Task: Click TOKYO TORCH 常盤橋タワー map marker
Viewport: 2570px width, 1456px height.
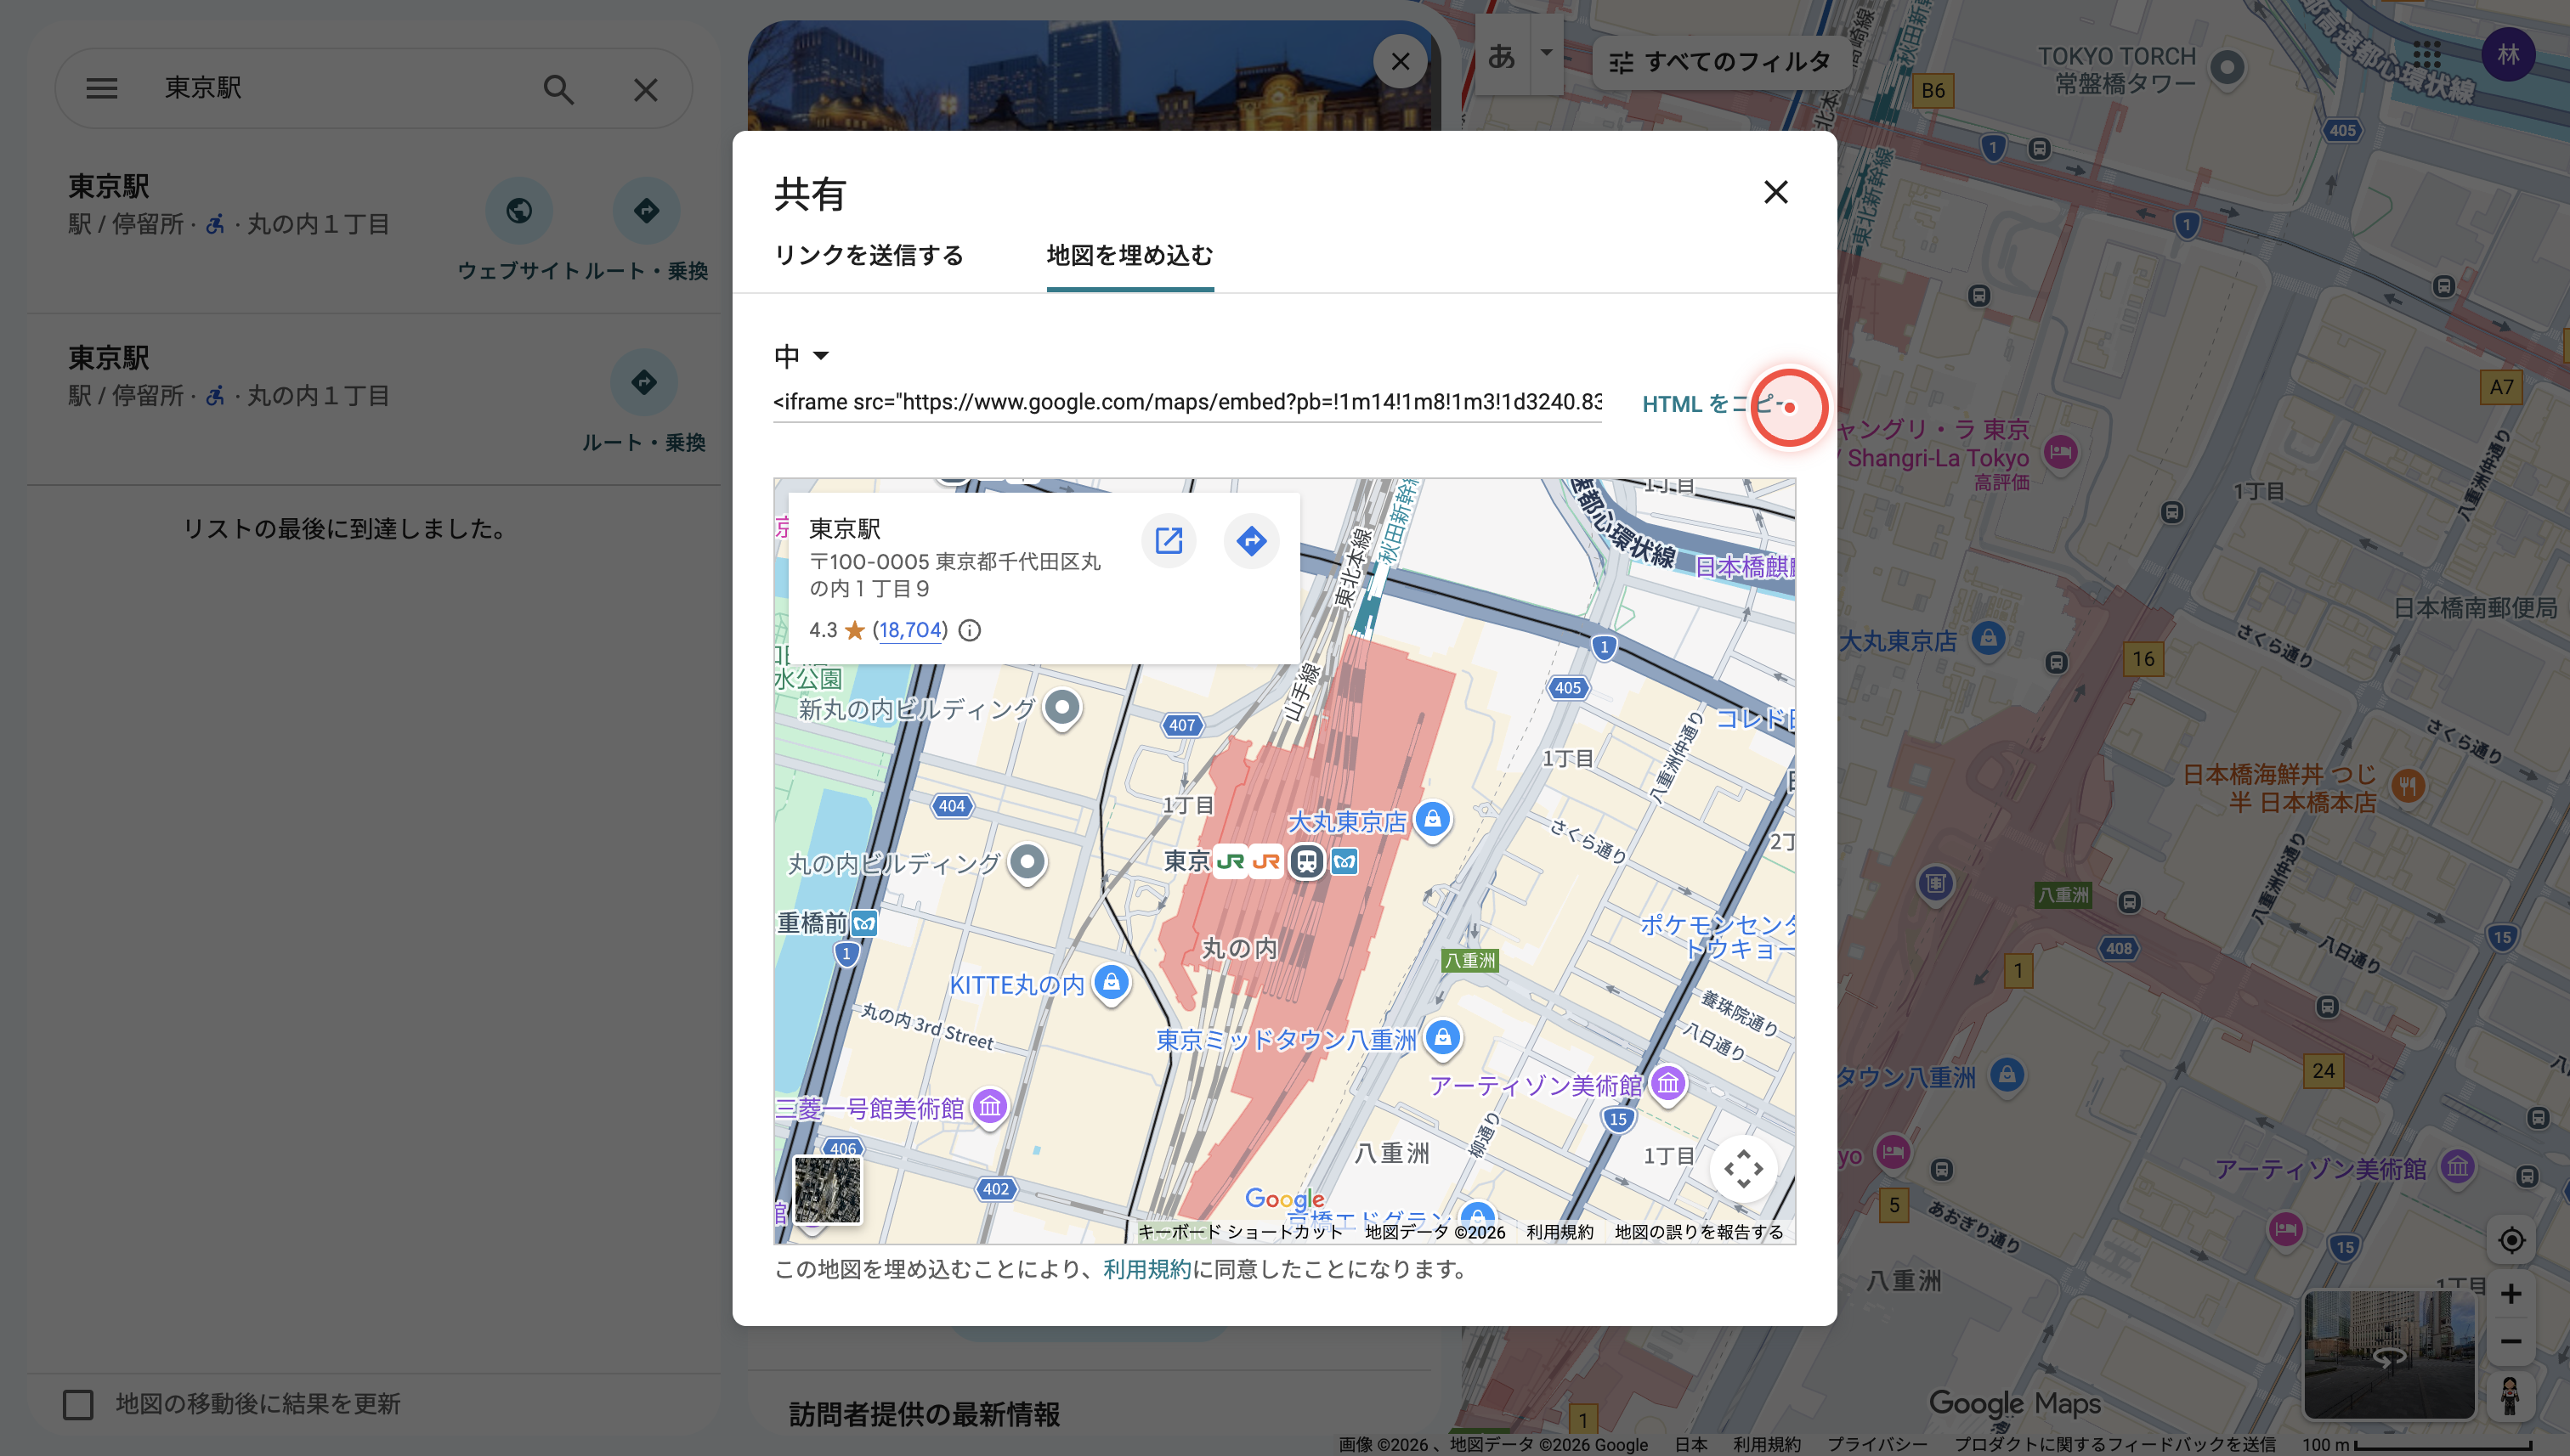Action: (2227, 69)
